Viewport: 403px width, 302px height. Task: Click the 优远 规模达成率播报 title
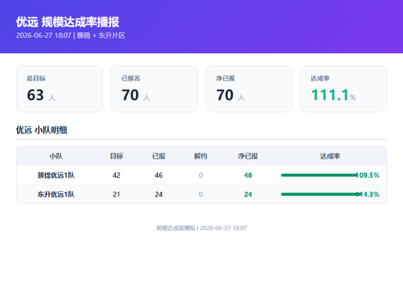pos(68,22)
